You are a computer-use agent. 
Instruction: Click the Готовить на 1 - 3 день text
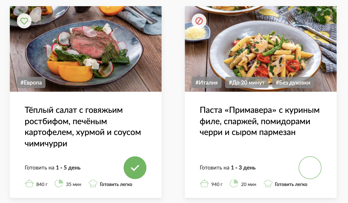point(228,168)
